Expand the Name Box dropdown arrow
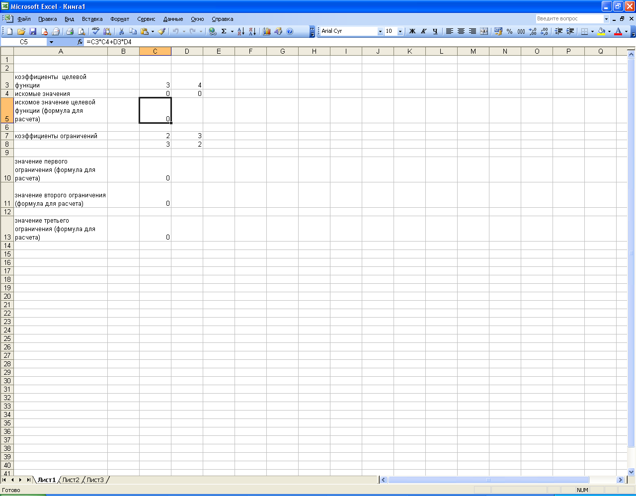 (x=51, y=42)
